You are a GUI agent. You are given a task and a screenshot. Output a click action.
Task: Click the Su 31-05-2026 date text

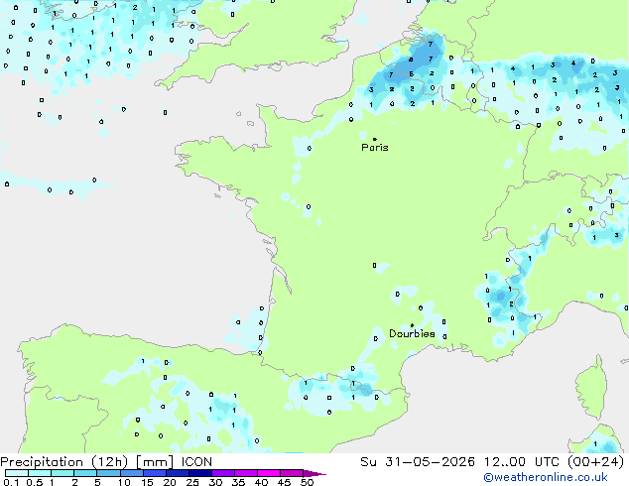[418, 462]
